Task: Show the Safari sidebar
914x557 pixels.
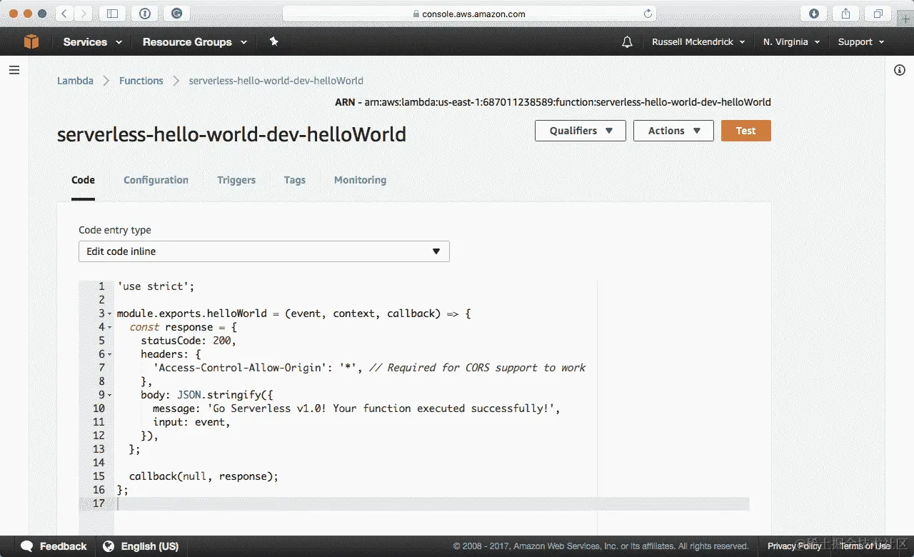Action: tap(112, 14)
